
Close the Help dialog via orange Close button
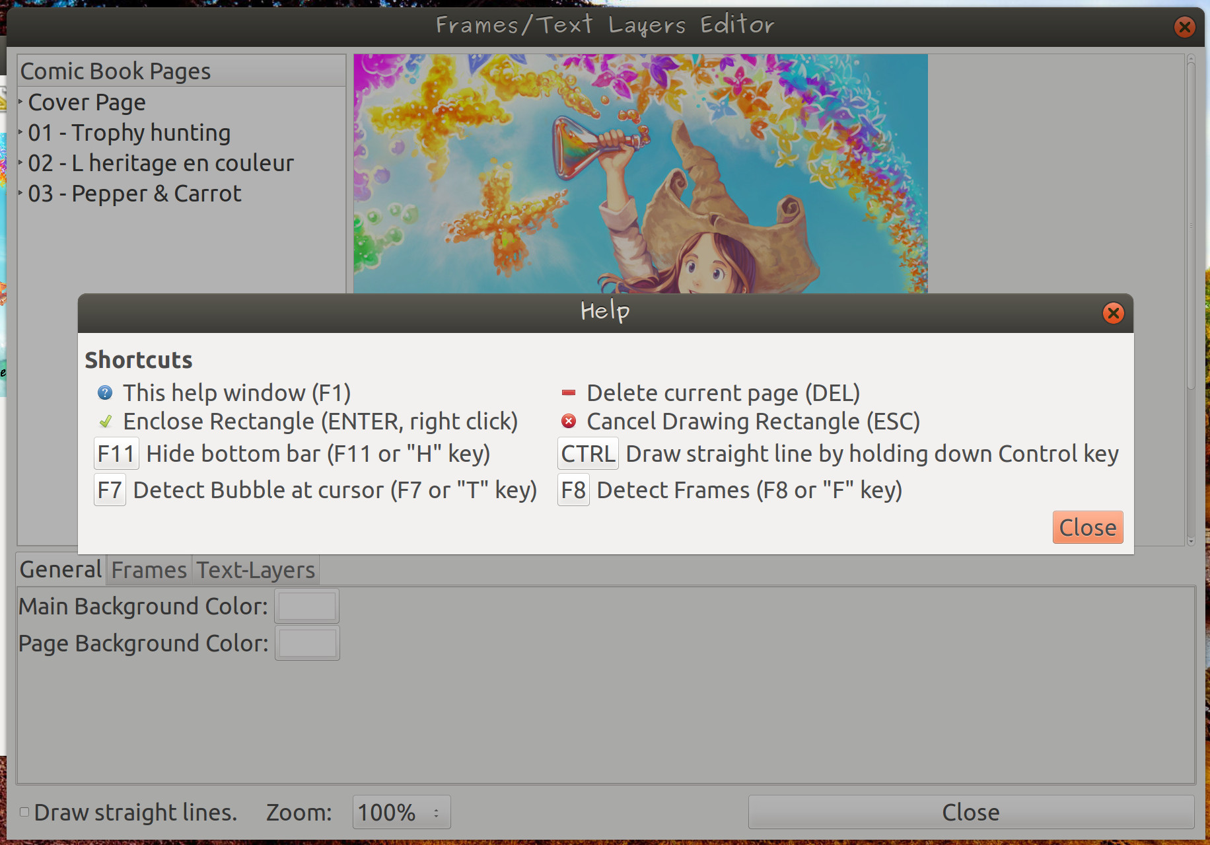(1088, 527)
